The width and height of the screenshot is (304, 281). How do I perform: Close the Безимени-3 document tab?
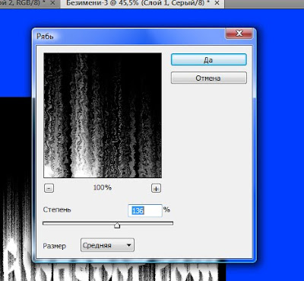[217, 3]
